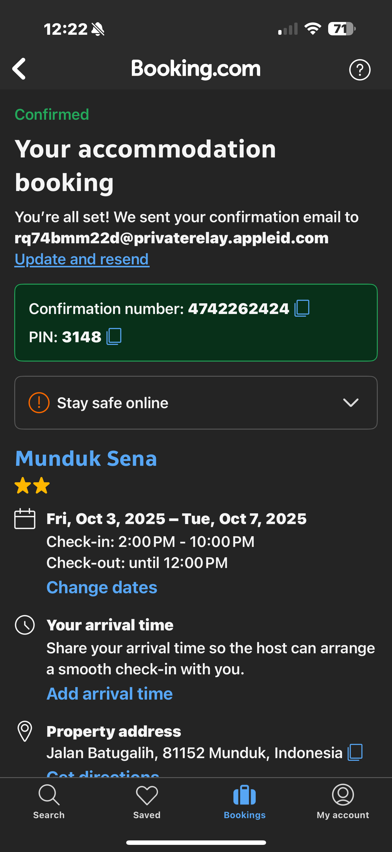Screen dimensions: 392x852
Task: Copy the property address
Action: coord(355,752)
